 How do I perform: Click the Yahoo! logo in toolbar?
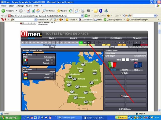pos(4,19)
